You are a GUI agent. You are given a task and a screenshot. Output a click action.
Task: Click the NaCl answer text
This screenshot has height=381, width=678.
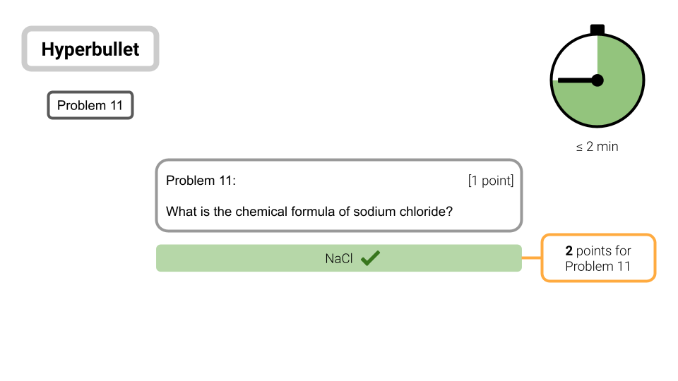(339, 258)
